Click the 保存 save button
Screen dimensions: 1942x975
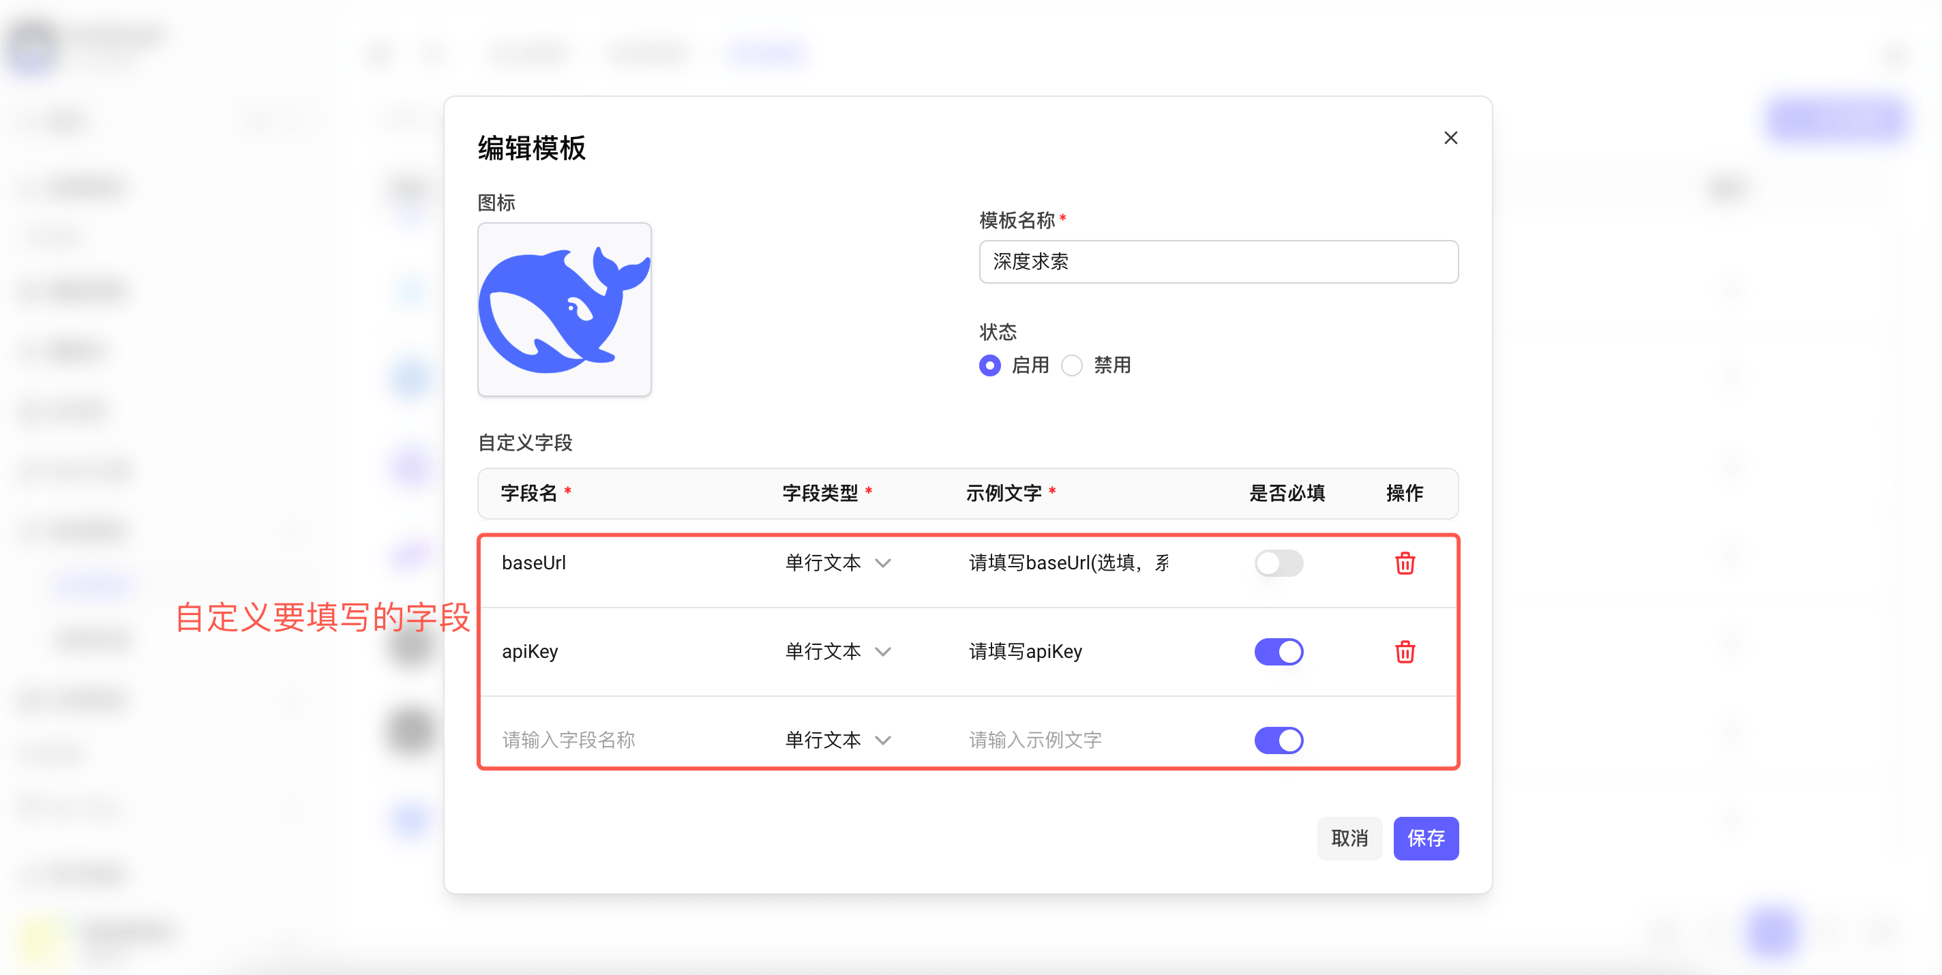tap(1425, 838)
